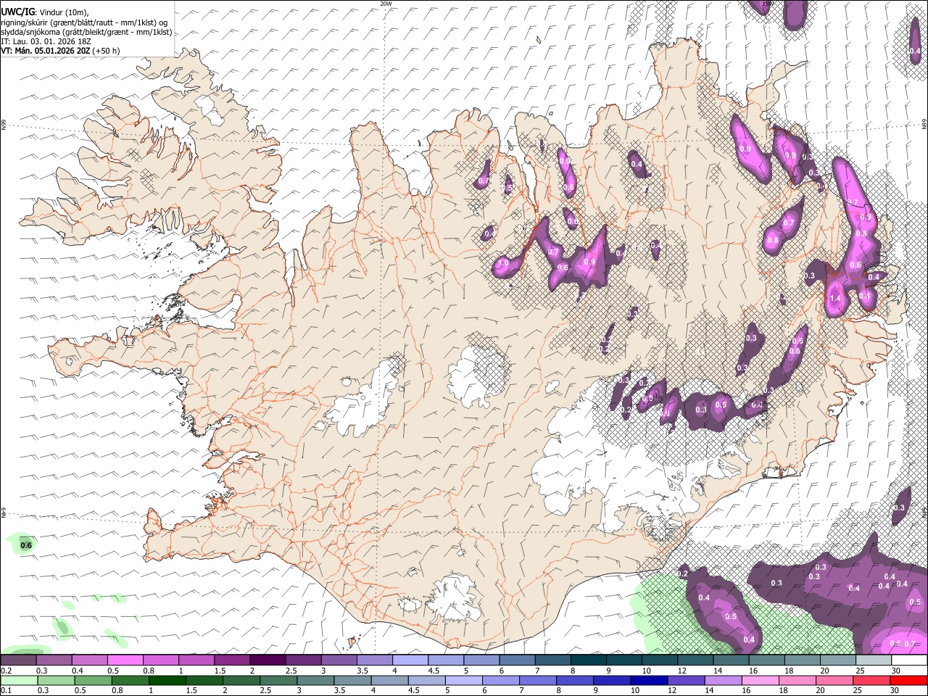This screenshot has height=696, width=928.
Task: Click the white Hofsjökull glacier in central Iceland
Action: coord(477,376)
